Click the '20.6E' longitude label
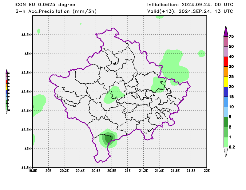 tap(96, 171)
